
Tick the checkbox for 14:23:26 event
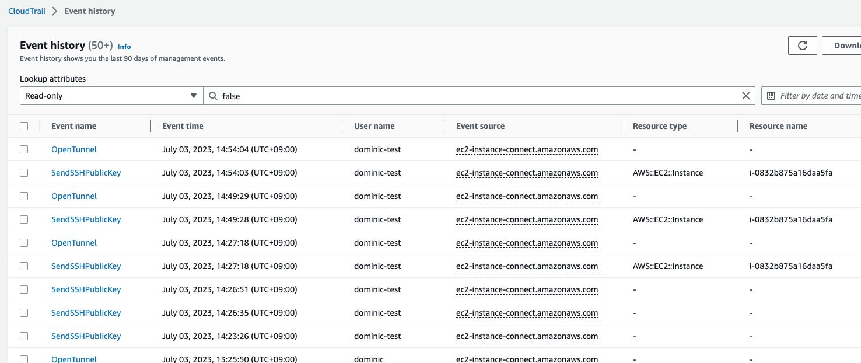[x=24, y=336]
